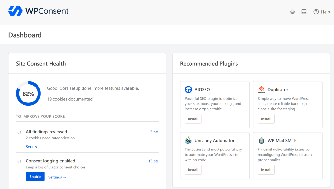
Task: Click the 5 pts value
Action: click(x=154, y=132)
